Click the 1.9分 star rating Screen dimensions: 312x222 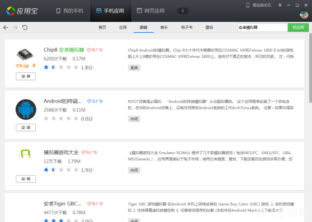68,170
